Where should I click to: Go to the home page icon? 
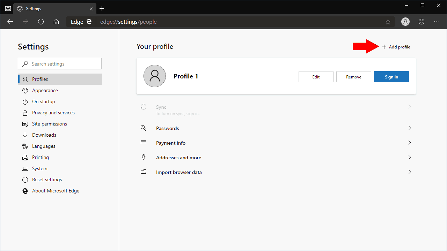point(56,22)
